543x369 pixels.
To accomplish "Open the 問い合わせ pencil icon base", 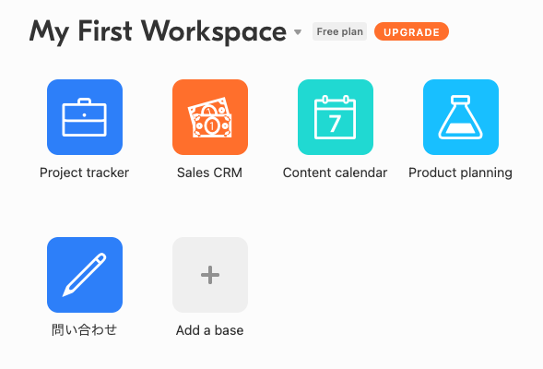I will coord(85,275).
